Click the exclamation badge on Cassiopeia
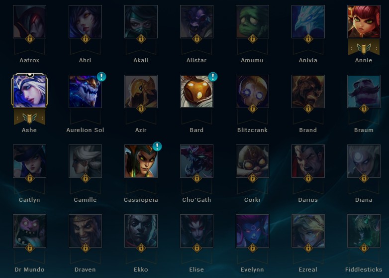389x278 pixels. [157, 146]
